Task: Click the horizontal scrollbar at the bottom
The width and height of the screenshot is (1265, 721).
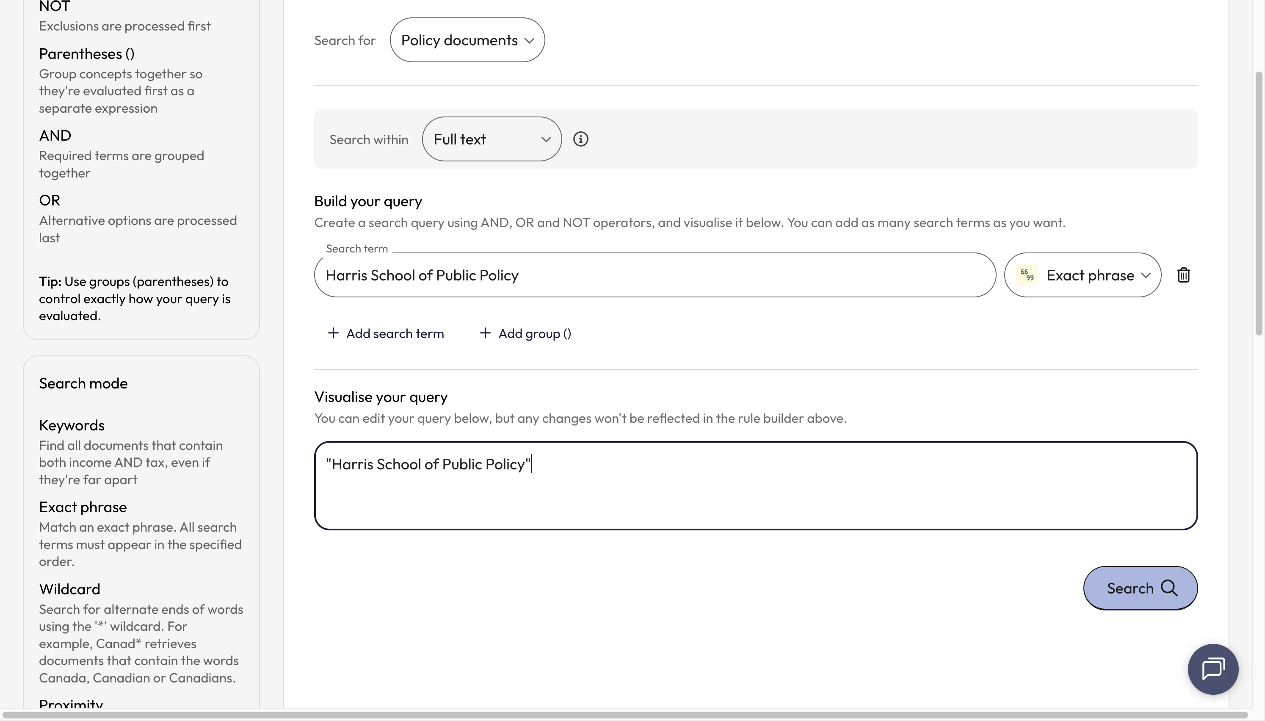Action: tap(624, 715)
